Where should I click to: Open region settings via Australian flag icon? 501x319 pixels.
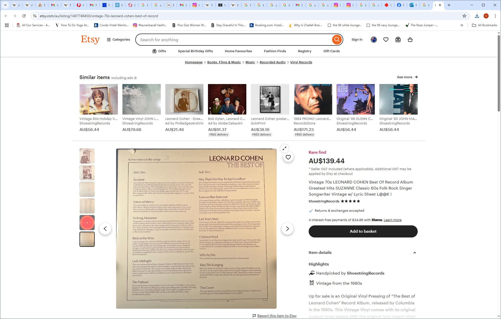(x=374, y=40)
